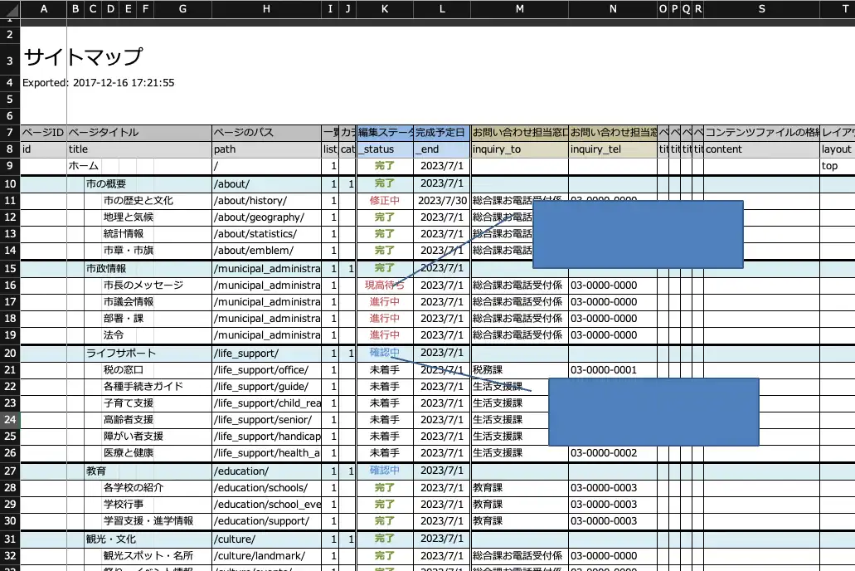Select the 完了 status for 各学校の紹介

click(384, 487)
